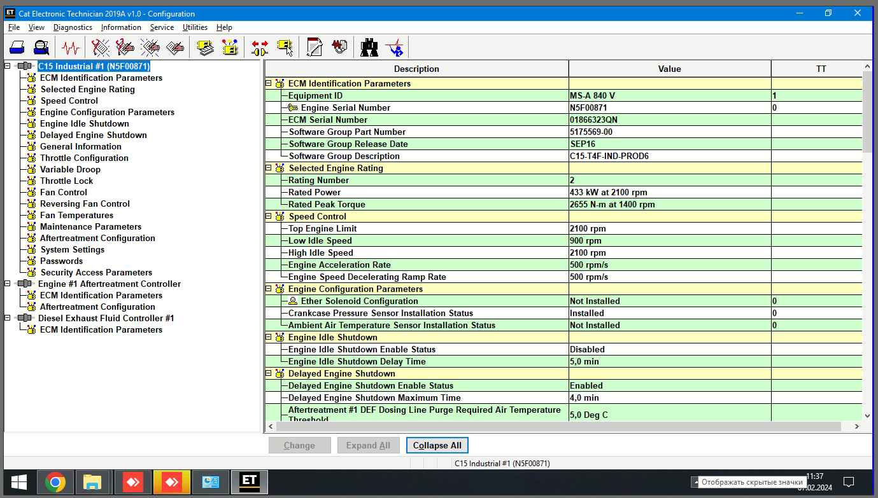Collapse Delayed Engine Shutdown group in the grid
Viewport: 878px width, 498px height.
coord(269,373)
